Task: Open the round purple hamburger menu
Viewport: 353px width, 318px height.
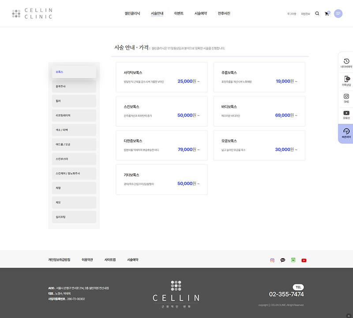Action: [338, 14]
